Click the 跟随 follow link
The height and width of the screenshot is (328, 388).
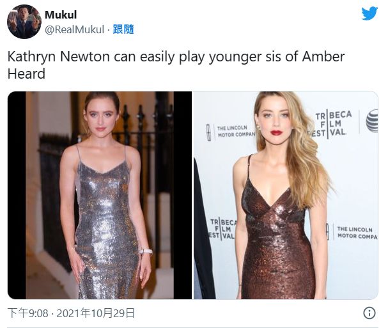pos(123,29)
